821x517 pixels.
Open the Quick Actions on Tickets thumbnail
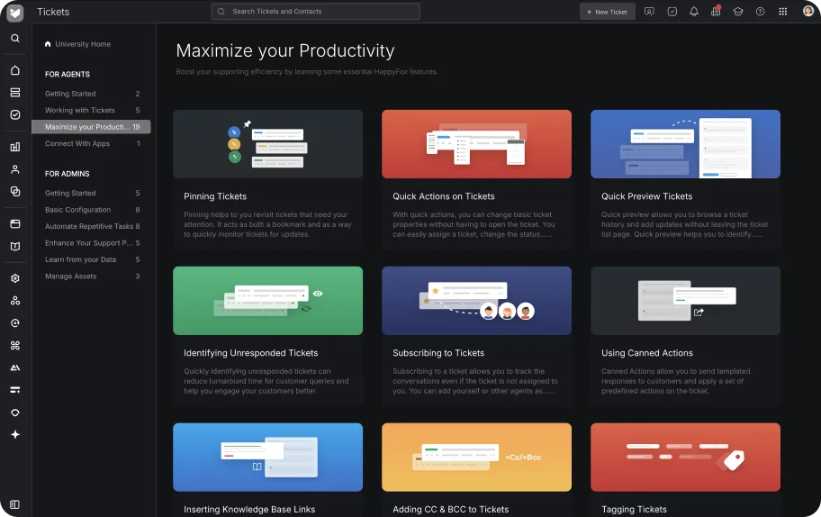coord(476,144)
